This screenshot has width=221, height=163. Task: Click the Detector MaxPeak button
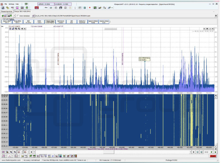82,22
